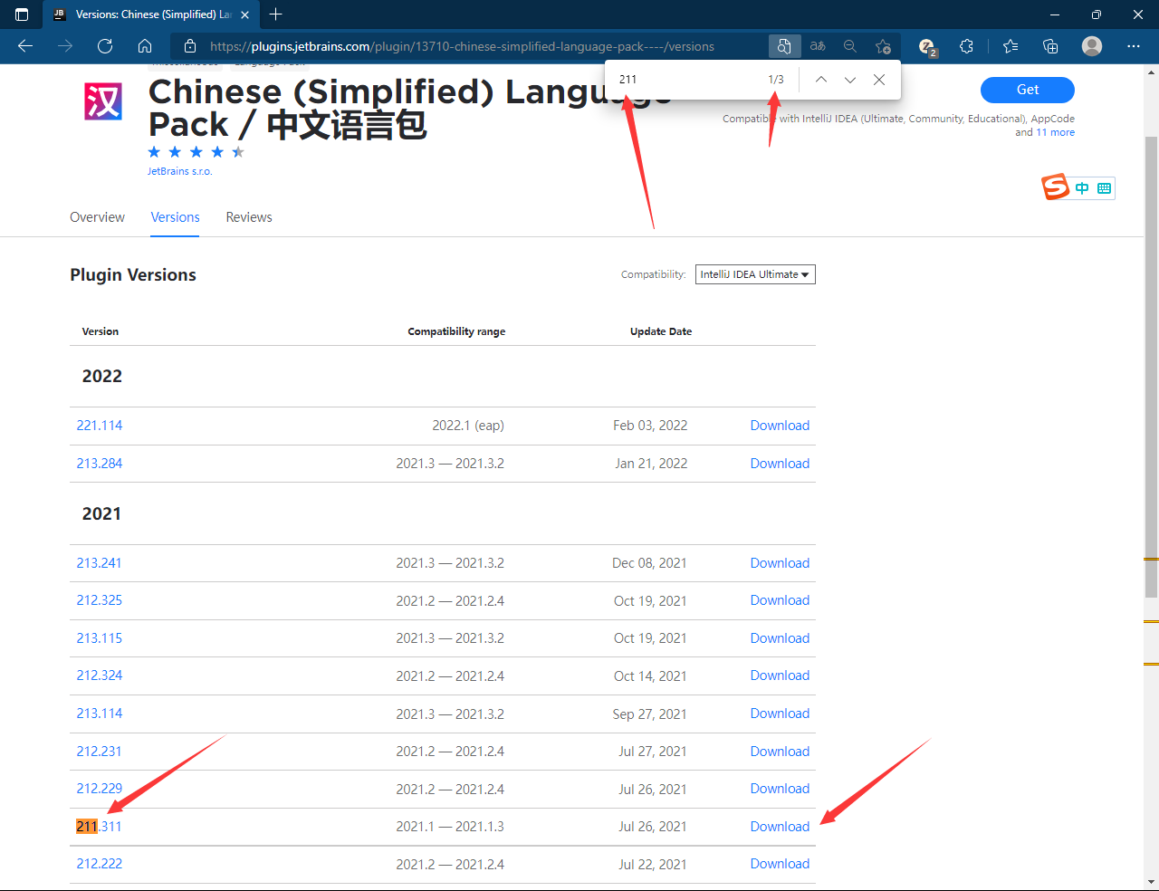
Task: Open a new browser tab
Action: (276, 14)
